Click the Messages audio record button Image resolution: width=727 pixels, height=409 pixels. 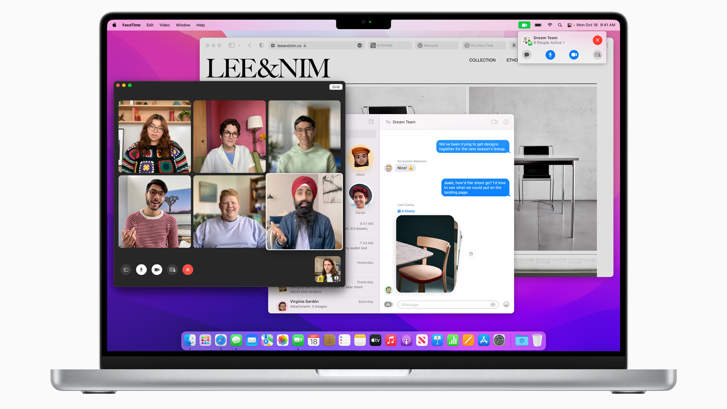492,304
